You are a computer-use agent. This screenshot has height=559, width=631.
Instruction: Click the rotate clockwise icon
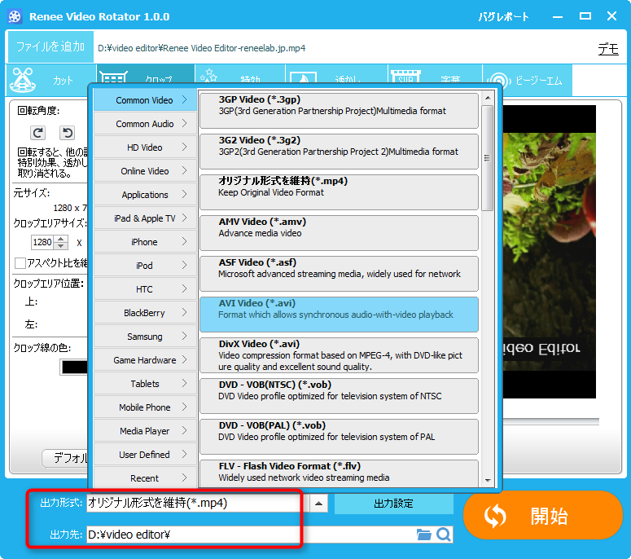point(37,133)
